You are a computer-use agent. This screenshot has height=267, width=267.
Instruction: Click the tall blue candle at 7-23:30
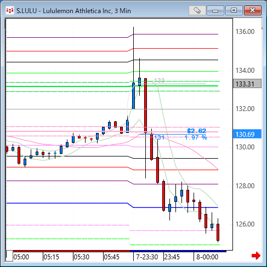(x=133, y=96)
